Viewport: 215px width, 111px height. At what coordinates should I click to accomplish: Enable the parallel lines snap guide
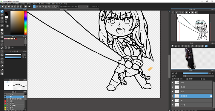[x=37, y=7]
